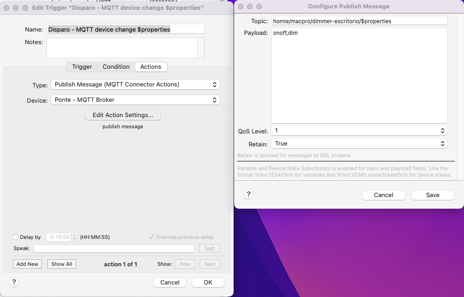Click the Prev action button

coord(185,264)
